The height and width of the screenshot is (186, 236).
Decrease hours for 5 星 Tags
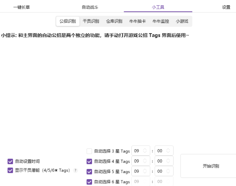pos(145,172)
